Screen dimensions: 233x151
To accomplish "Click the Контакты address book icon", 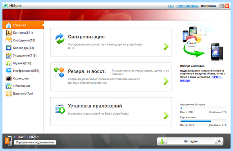I will [9, 33].
